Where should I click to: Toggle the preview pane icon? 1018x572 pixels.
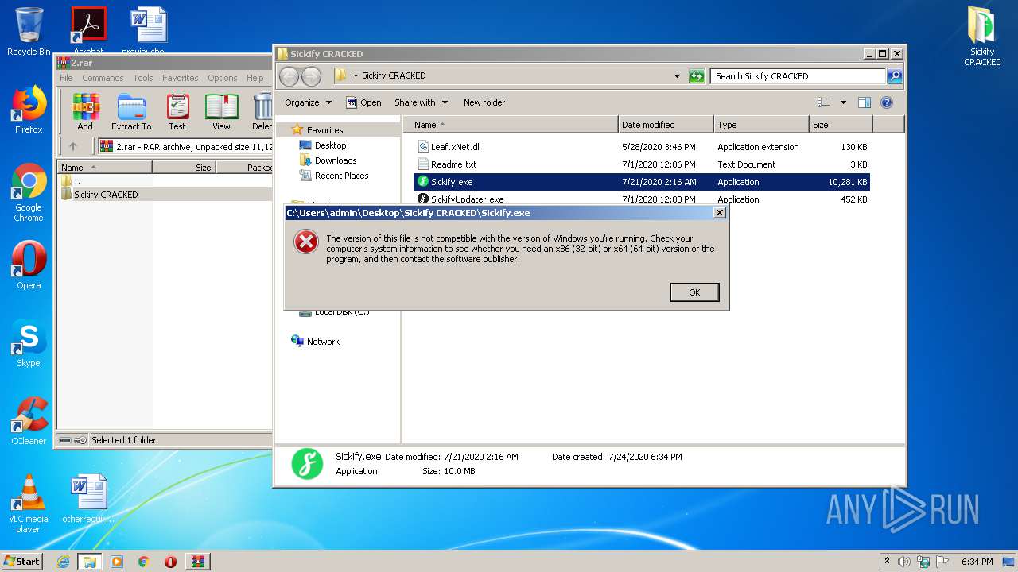865,102
